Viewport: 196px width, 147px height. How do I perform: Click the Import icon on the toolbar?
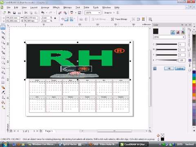(60, 13)
